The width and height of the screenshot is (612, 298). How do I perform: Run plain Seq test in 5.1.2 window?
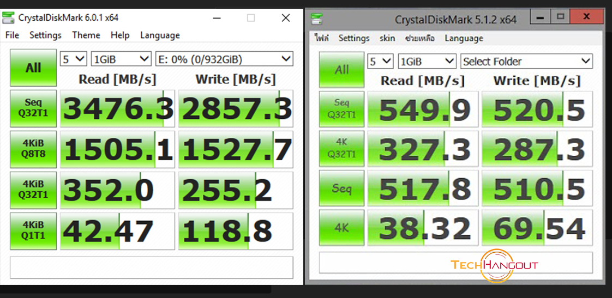(x=342, y=188)
